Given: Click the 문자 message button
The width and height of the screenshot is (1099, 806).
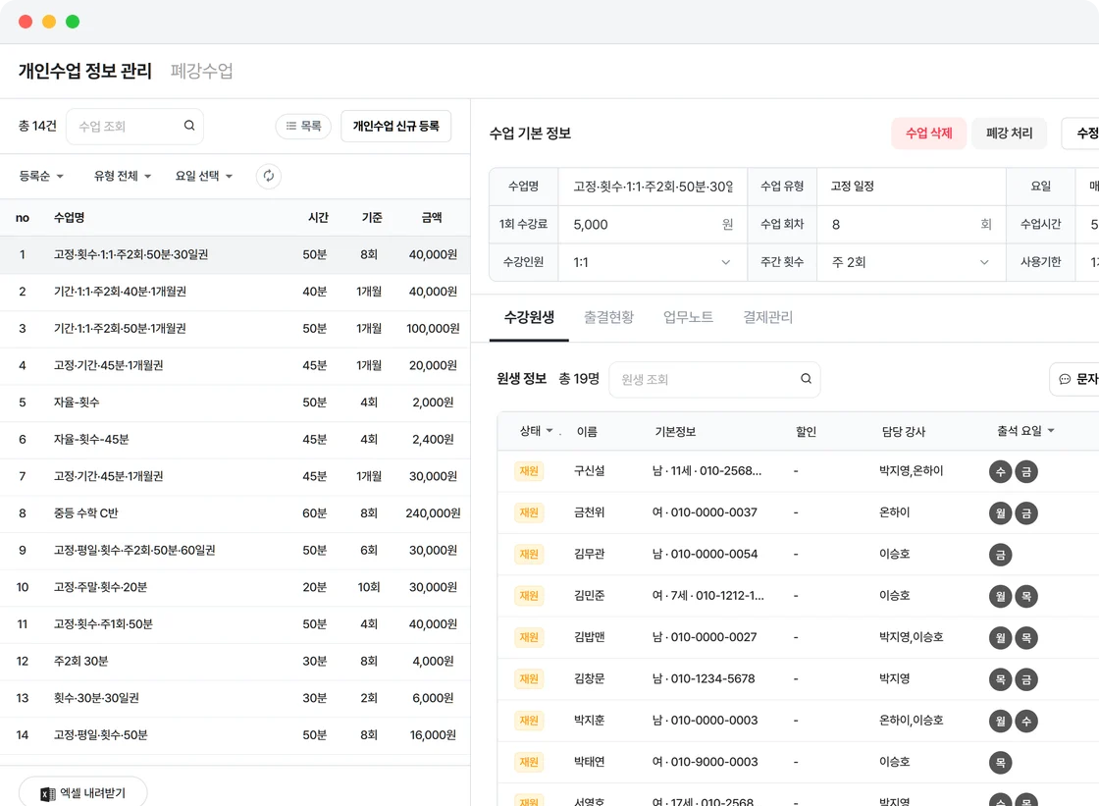Looking at the screenshot, I should pyautogui.click(x=1075, y=379).
